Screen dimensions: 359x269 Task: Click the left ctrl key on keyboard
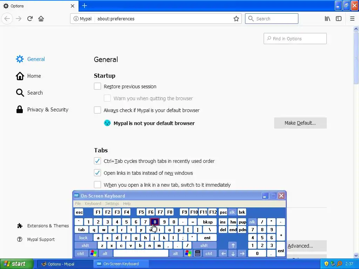(x=80, y=254)
